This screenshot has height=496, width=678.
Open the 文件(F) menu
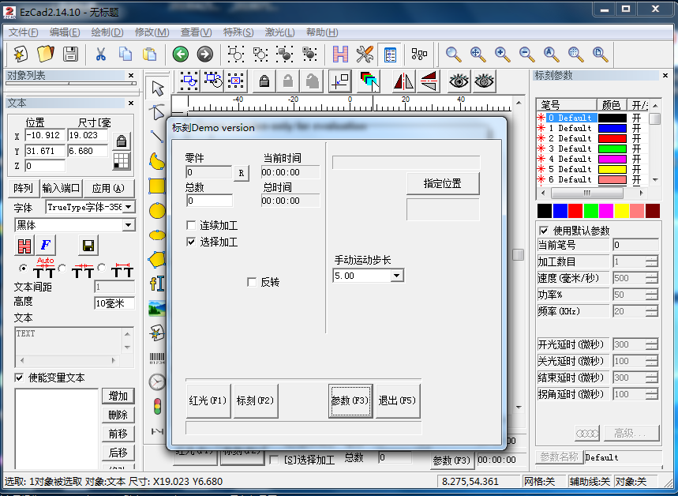24,32
